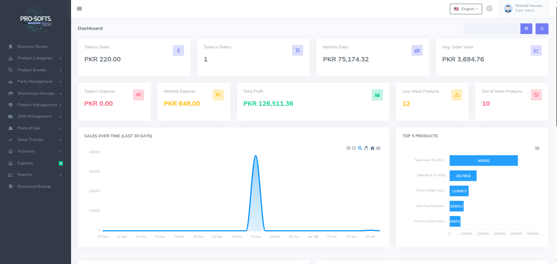The image size is (557, 264).
Task: Open settings via the gear icon
Action: click(489, 8)
